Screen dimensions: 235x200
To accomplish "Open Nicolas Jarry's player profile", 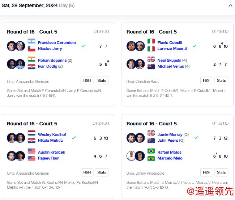I will pos(50,49).
